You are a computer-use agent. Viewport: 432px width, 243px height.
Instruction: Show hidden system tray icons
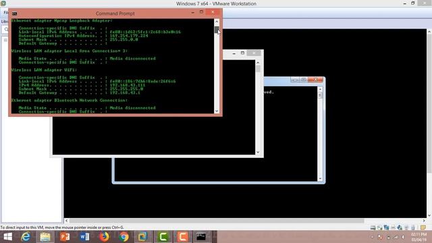point(372,237)
